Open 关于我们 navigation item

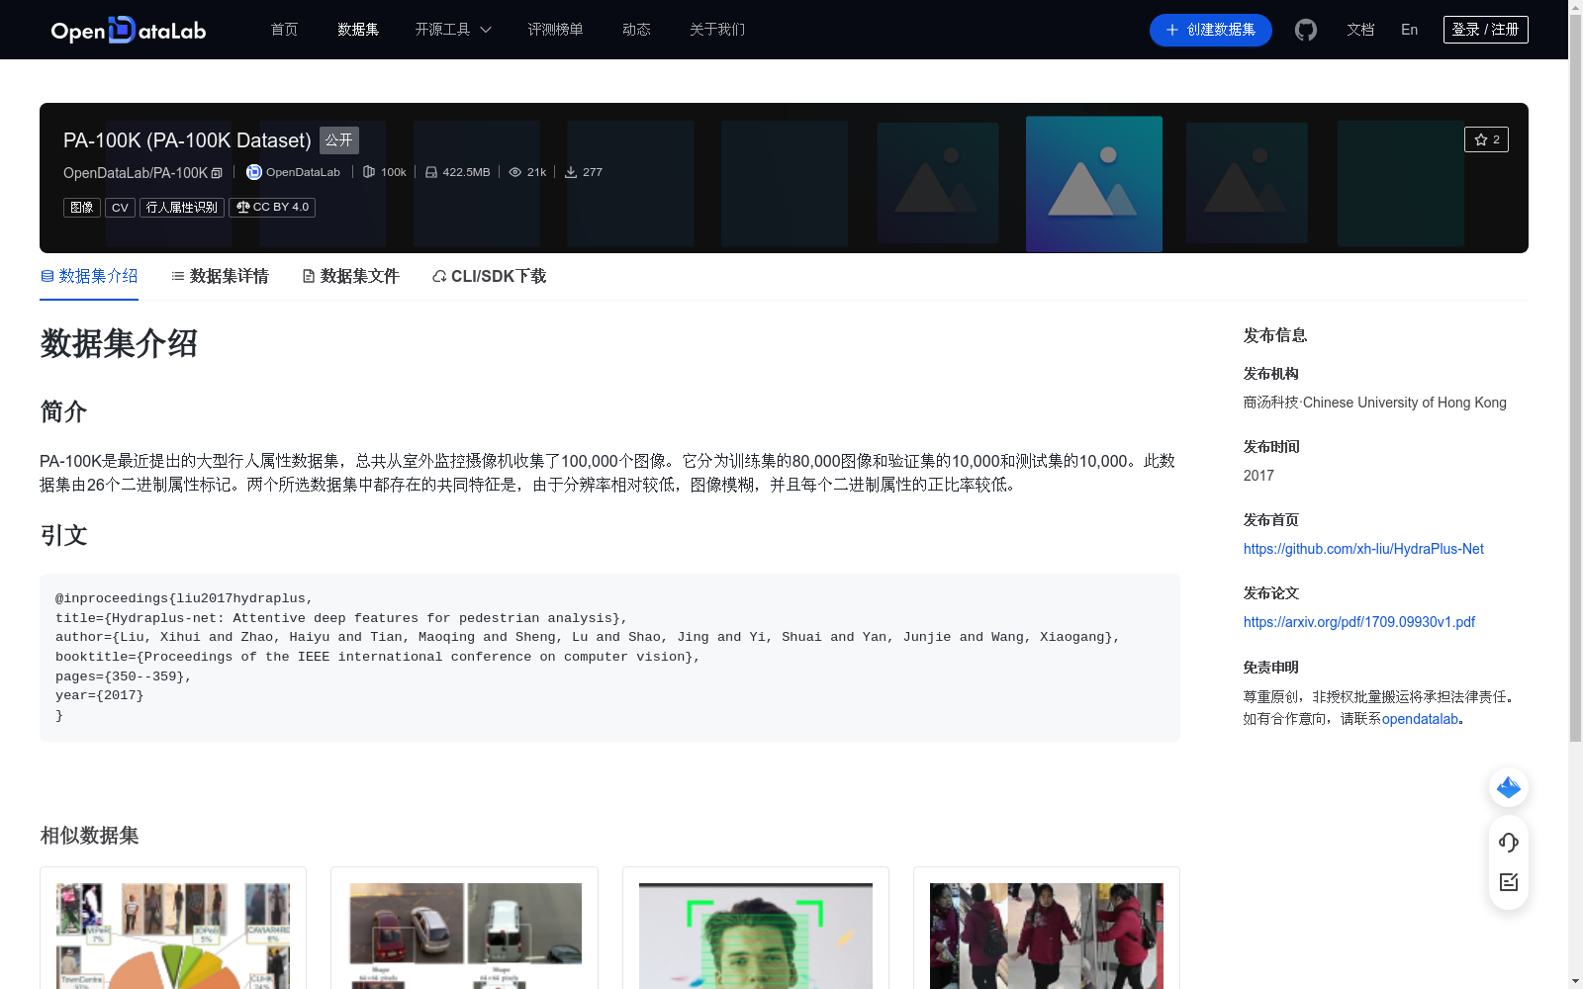click(x=717, y=30)
